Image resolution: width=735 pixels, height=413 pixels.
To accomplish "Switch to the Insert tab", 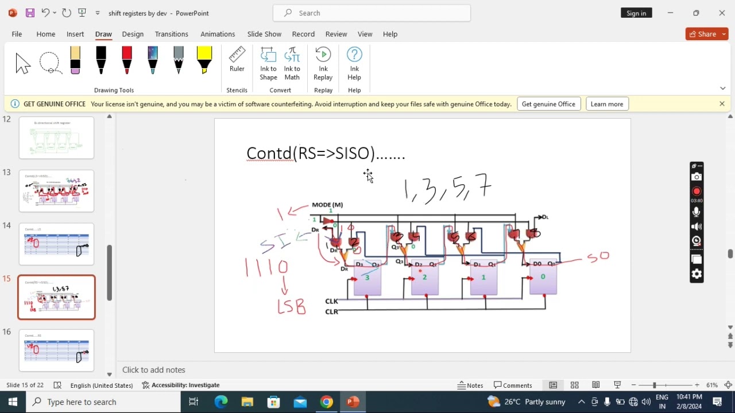I will 75,34.
